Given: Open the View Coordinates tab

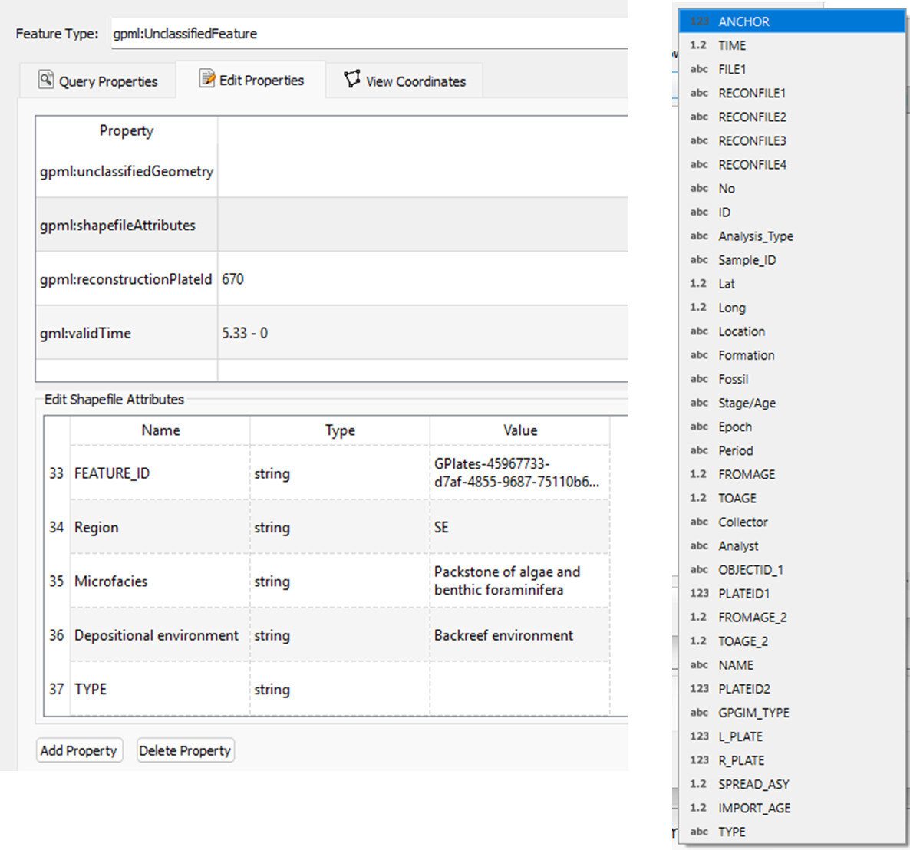Looking at the screenshot, I should [404, 81].
